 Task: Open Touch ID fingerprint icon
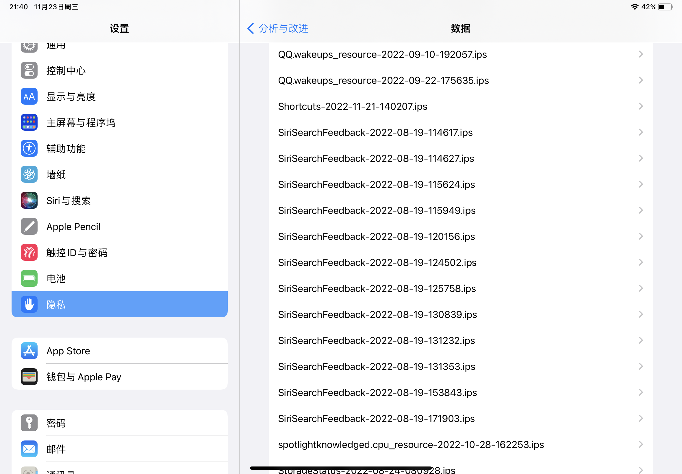pyautogui.click(x=29, y=252)
